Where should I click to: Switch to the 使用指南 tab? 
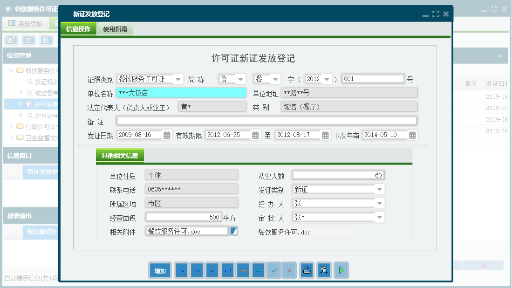click(115, 28)
